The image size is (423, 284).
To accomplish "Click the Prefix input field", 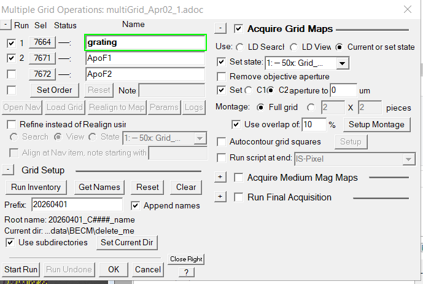I will point(77,205).
